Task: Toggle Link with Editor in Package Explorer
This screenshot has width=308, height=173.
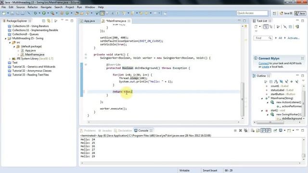Action: pos(49,21)
